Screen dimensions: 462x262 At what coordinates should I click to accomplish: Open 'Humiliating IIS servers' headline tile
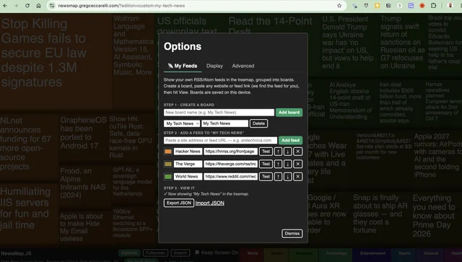pyautogui.click(x=29, y=214)
